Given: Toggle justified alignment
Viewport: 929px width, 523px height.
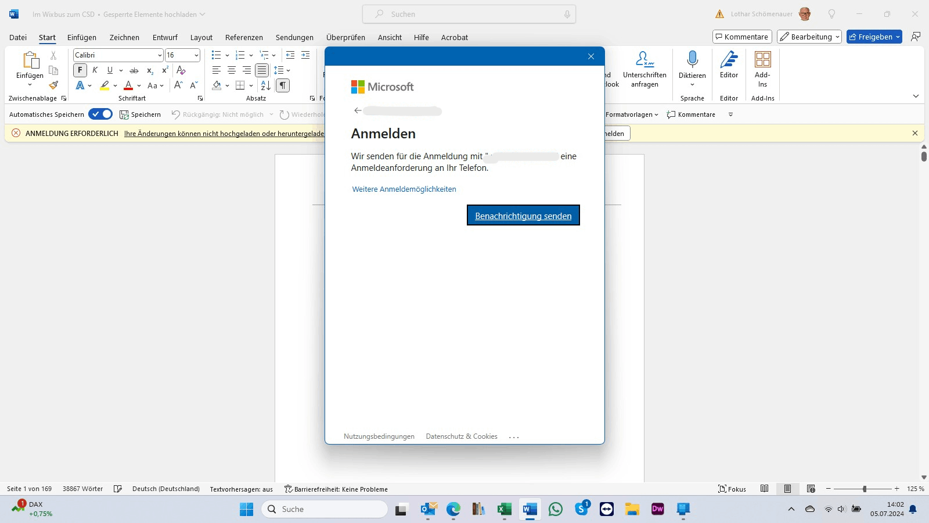Looking at the screenshot, I should 262,70.
